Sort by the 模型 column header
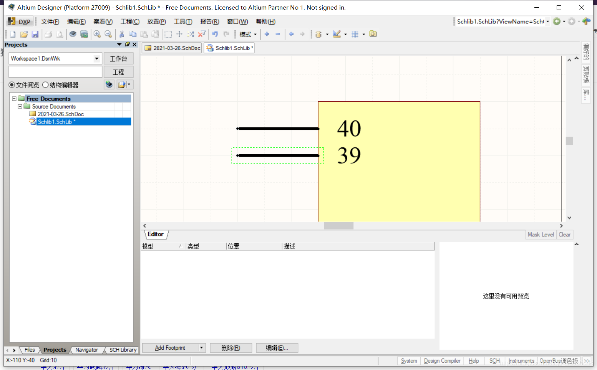This screenshot has width=597, height=370. (163, 246)
